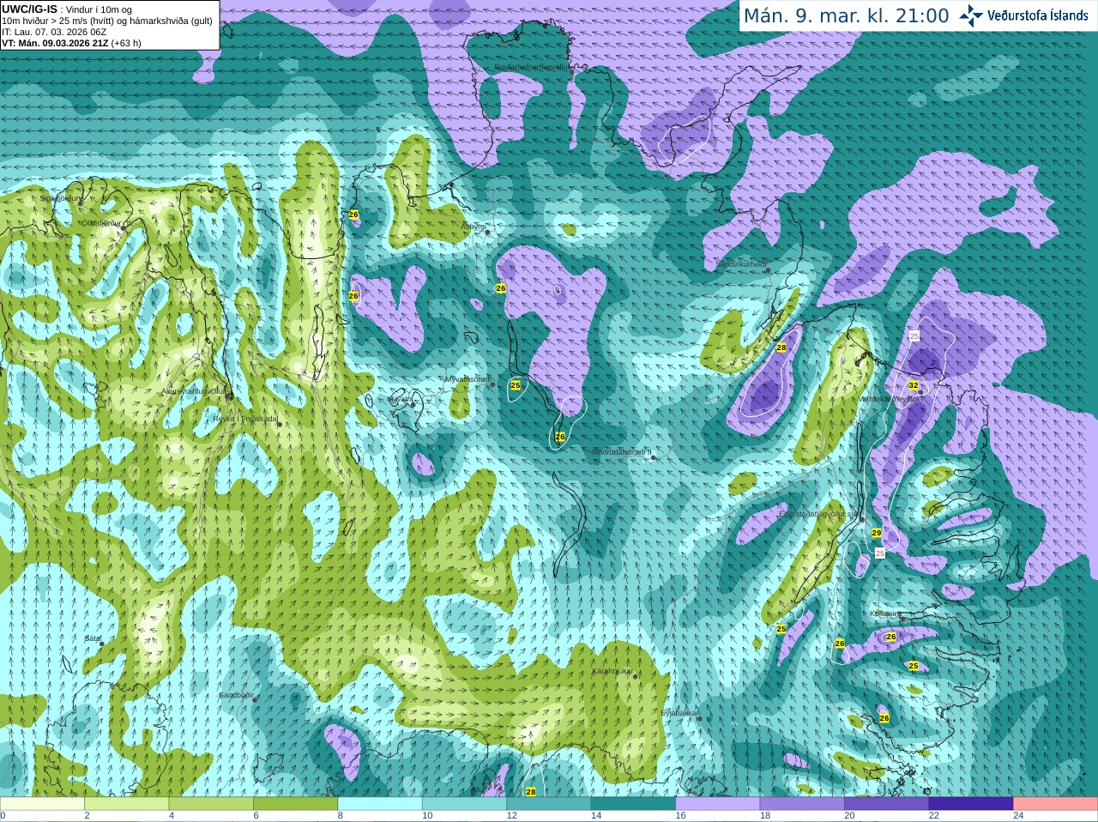Select the 29 m/s gust marker
This screenshot has height=822, width=1098.
[x=877, y=533]
